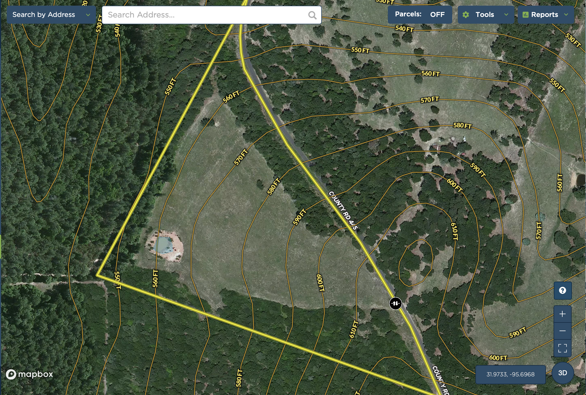586x395 pixels.
Task: Click the green Reports chart icon
Action: coord(525,15)
